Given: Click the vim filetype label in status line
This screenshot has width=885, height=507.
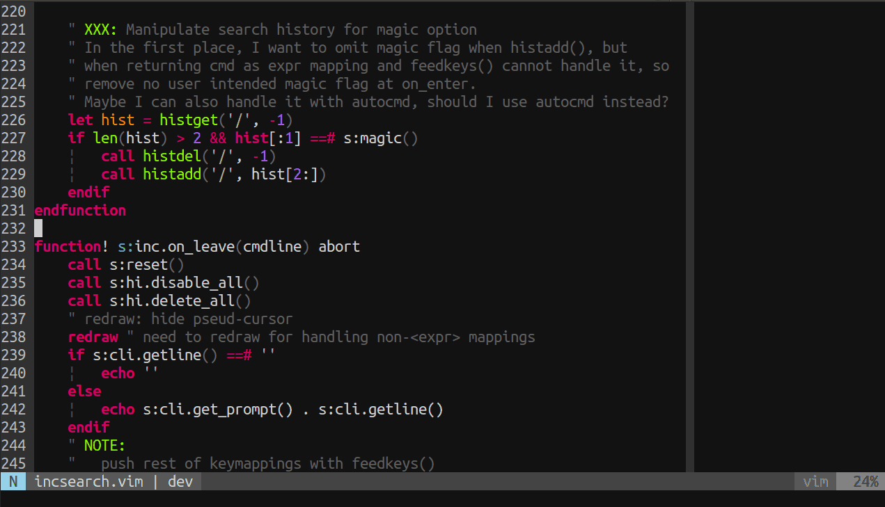Looking at the screenshot, I should [815, 481].
